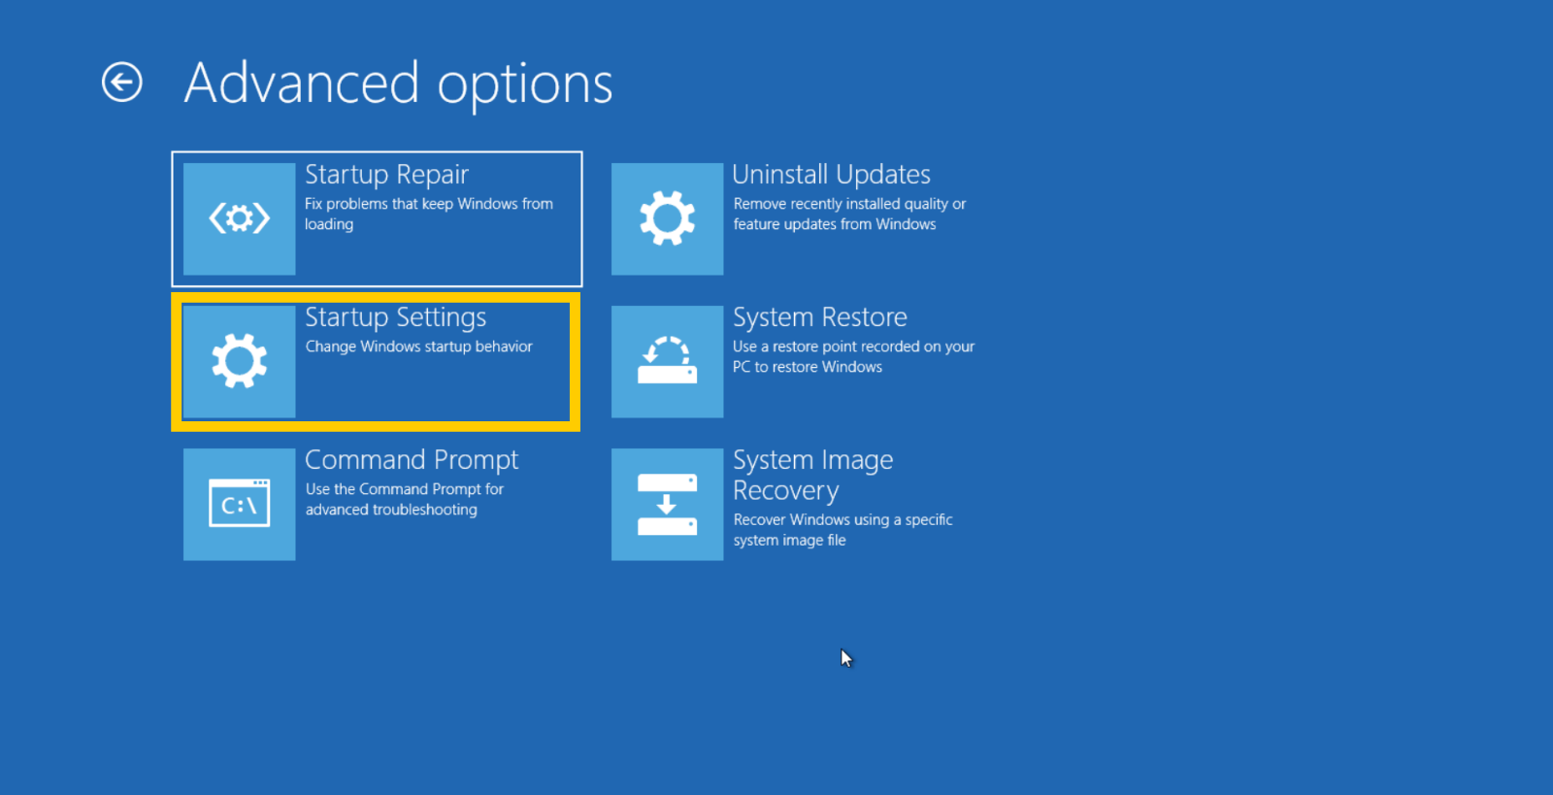Click the System Restore drive icon
1553x795 pixels.
pos(667,361)
